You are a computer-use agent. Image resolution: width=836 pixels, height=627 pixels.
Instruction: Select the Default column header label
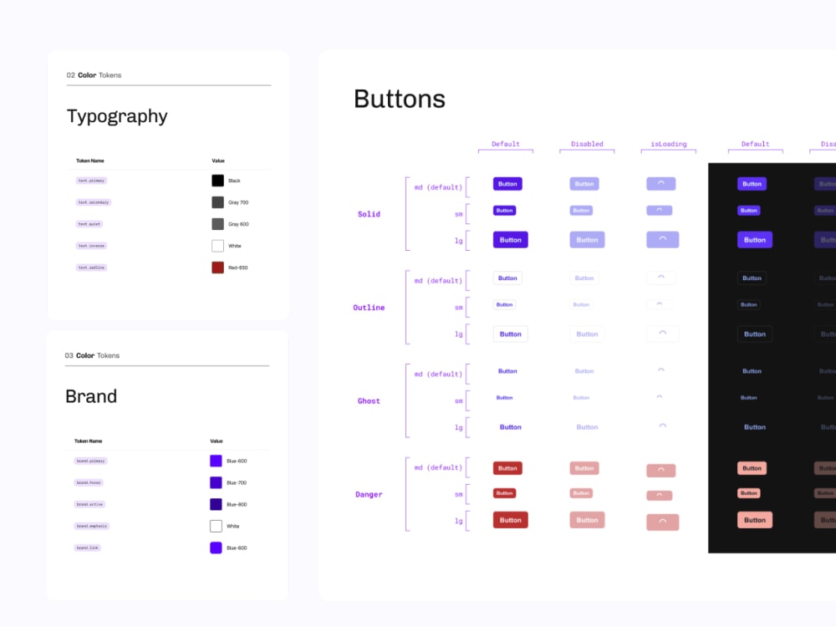tap(505, 143)
